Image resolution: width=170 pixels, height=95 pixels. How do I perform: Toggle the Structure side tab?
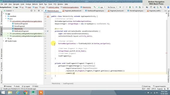click(x=1, y=79)
